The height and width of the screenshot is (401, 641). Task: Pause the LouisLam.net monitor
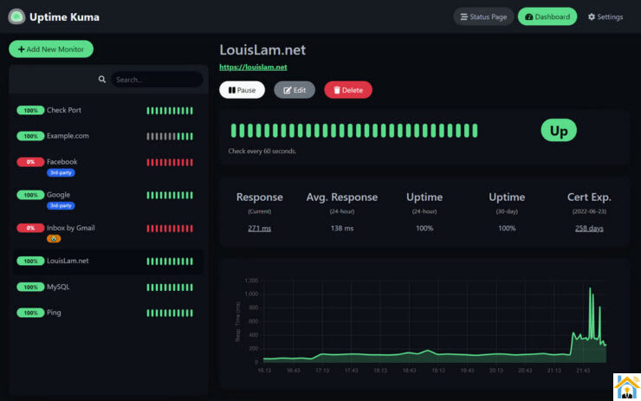(x=242, y=90)
